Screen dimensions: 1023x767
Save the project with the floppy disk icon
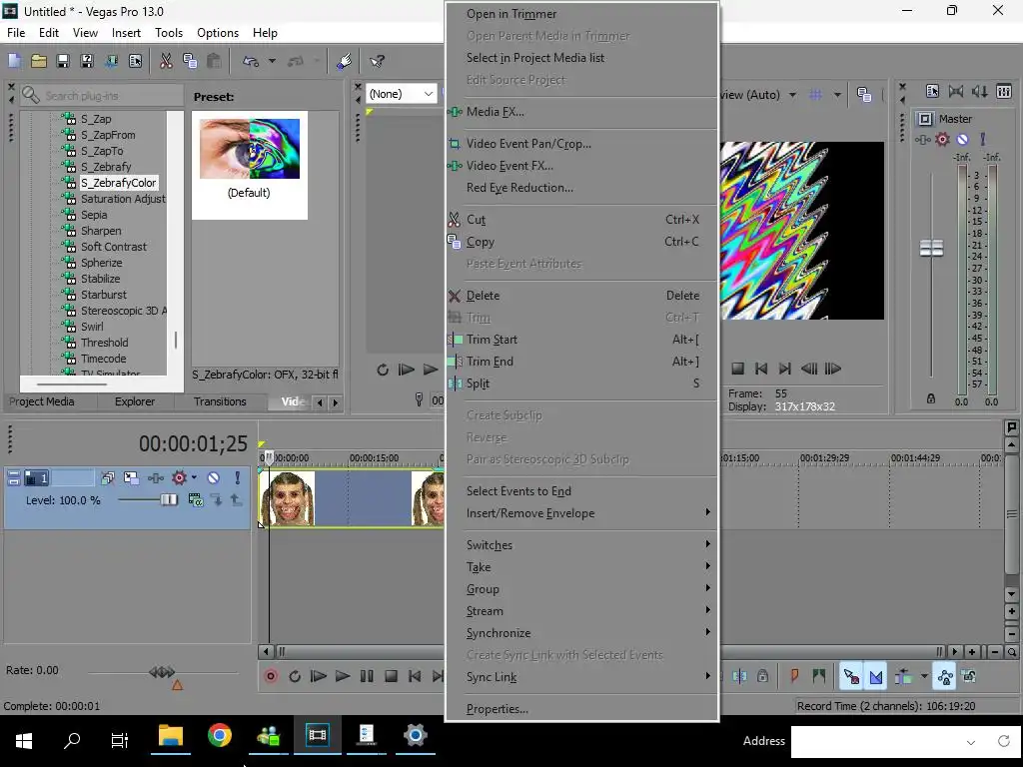(x=63, y=61)
